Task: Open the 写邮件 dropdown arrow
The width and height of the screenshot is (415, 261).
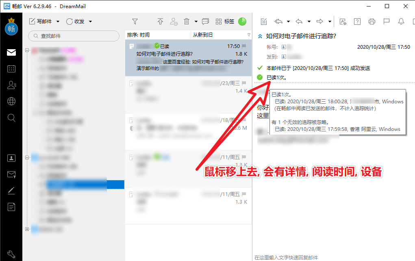Action: [58, 22]
